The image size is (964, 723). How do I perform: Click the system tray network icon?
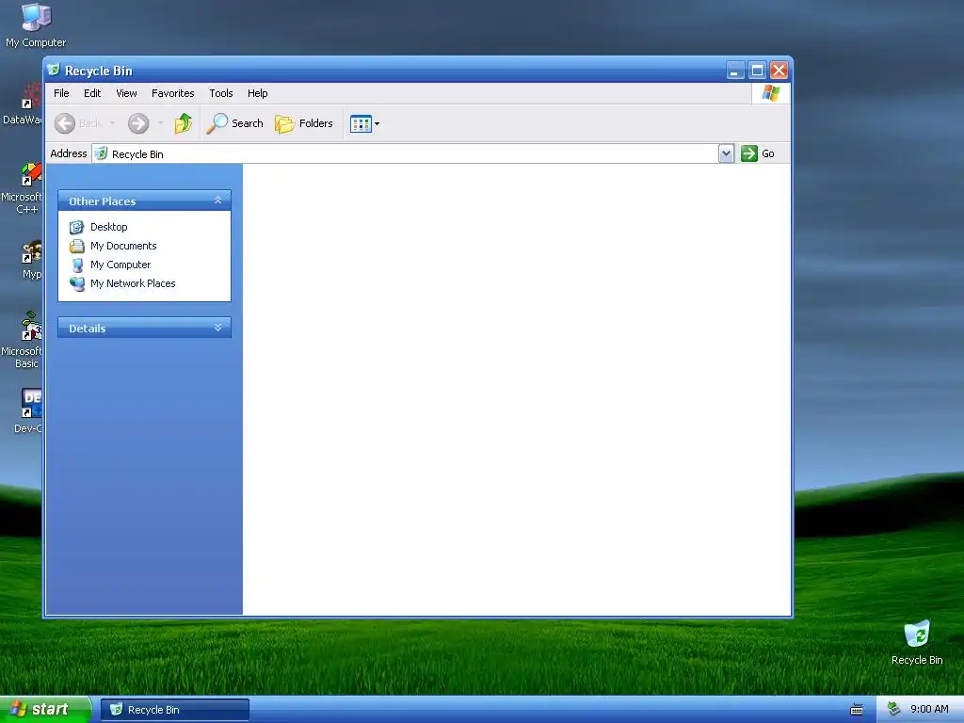tap(893, 710)
